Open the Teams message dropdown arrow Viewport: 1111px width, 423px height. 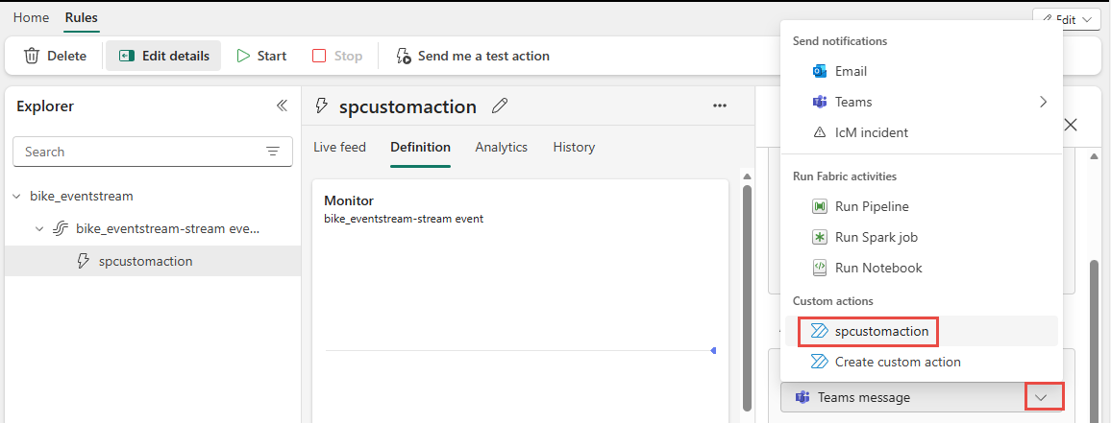(1044, 397)
